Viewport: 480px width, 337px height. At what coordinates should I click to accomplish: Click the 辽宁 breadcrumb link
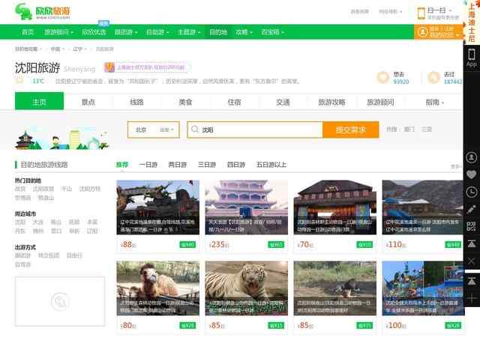pos(77,49)
